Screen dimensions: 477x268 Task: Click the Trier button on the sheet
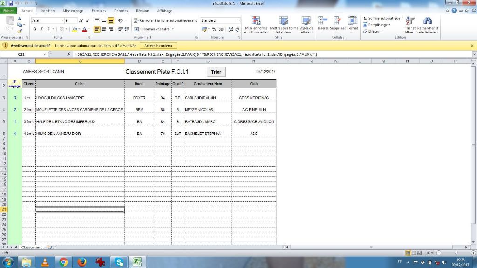216,72
